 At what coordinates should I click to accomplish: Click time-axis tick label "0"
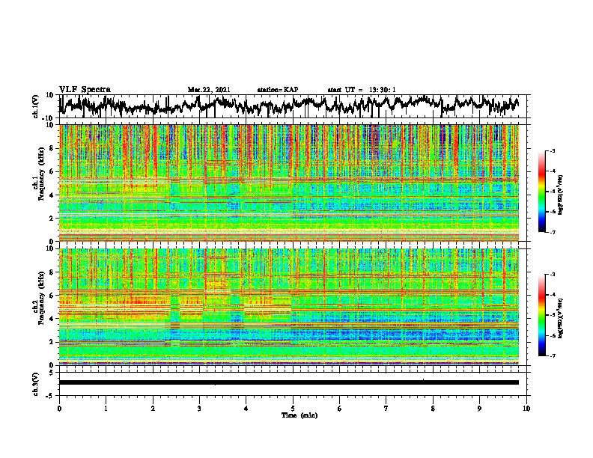click(59, 409)
